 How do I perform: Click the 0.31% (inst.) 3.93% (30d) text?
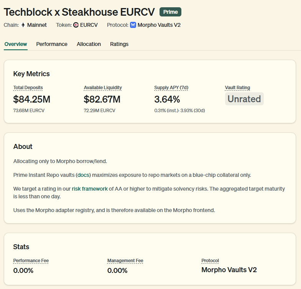point(179,111)
